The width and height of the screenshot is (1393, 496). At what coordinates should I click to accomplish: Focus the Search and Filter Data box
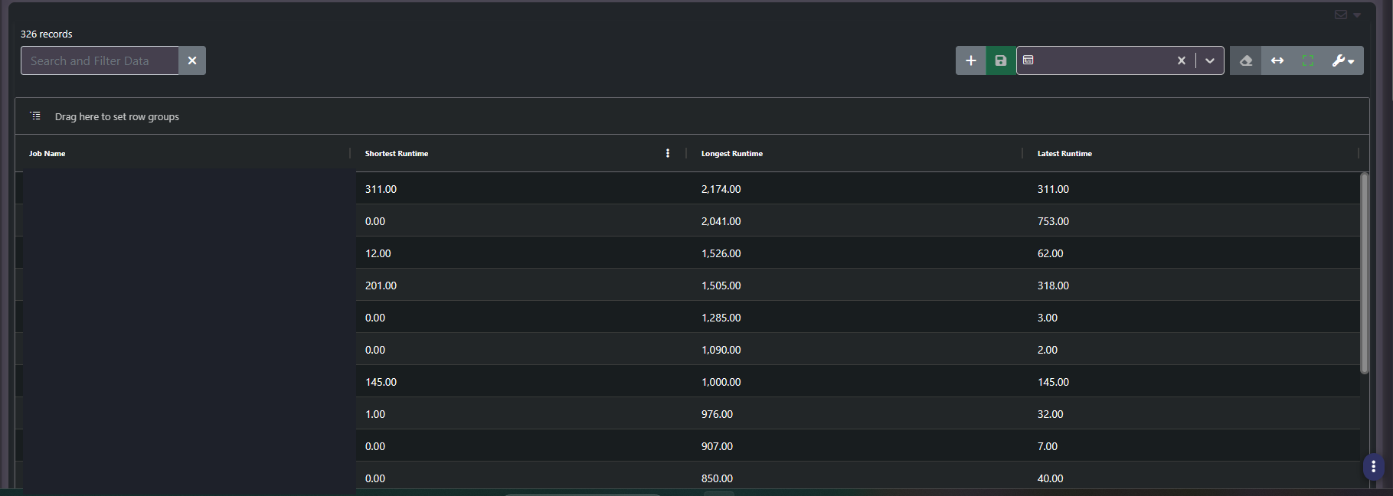(100, 60)
